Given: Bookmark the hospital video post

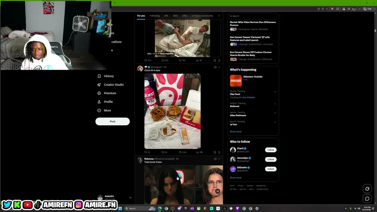Looking at the screenshot, I should pos(215,60).
